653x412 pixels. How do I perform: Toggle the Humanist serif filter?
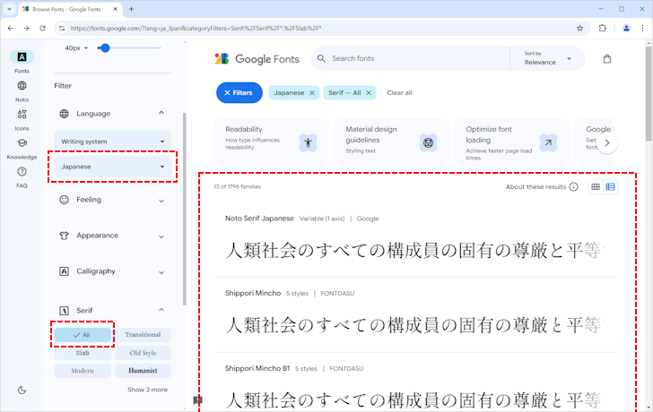tap(143, 371)
